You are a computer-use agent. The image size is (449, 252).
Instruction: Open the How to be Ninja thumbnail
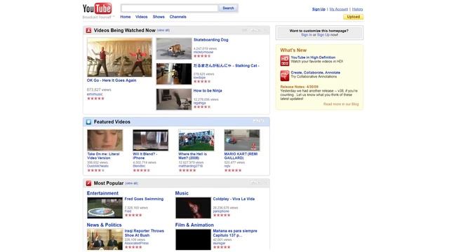(x=174, y=99)
